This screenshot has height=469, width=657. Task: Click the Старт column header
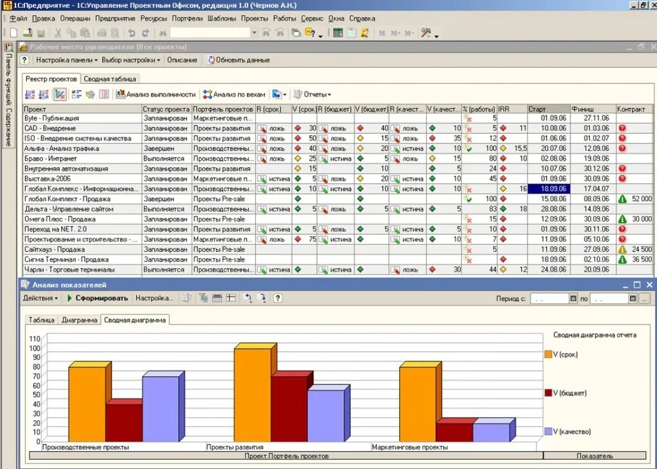[549, 109]
